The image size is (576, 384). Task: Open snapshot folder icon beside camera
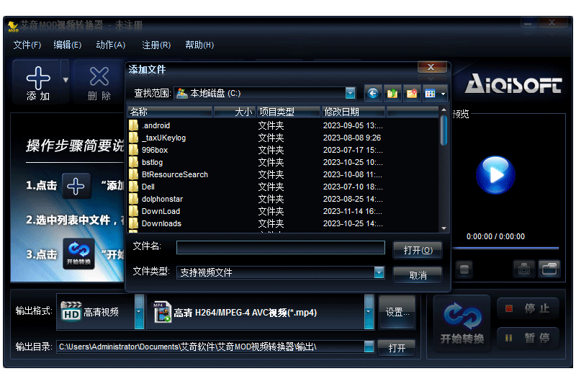click(x=549, y=269)
